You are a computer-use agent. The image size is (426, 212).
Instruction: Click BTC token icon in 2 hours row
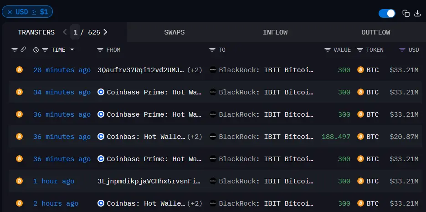(360, 203)
